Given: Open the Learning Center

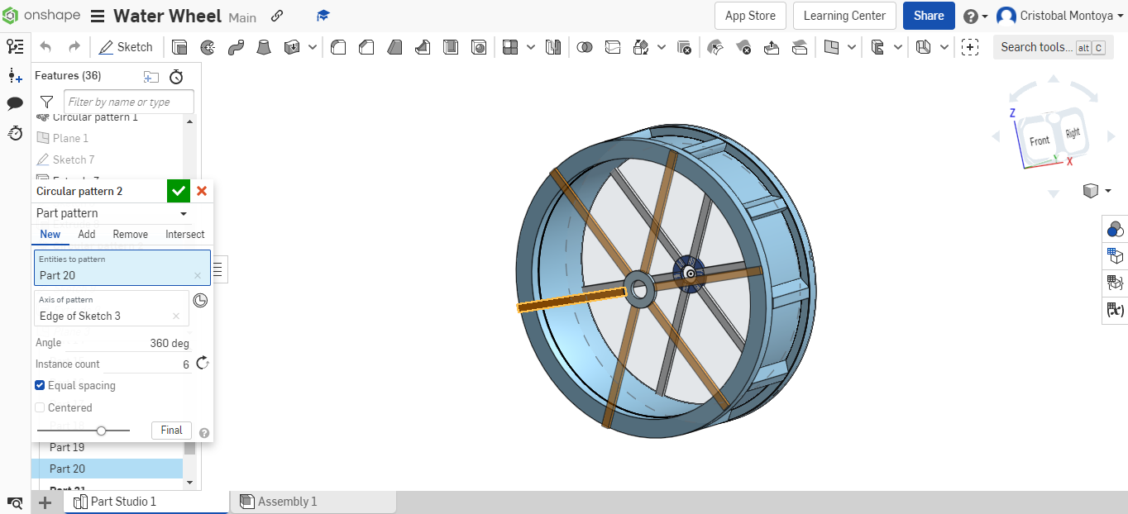Looking at the screenshot, I should pos(844,16).
